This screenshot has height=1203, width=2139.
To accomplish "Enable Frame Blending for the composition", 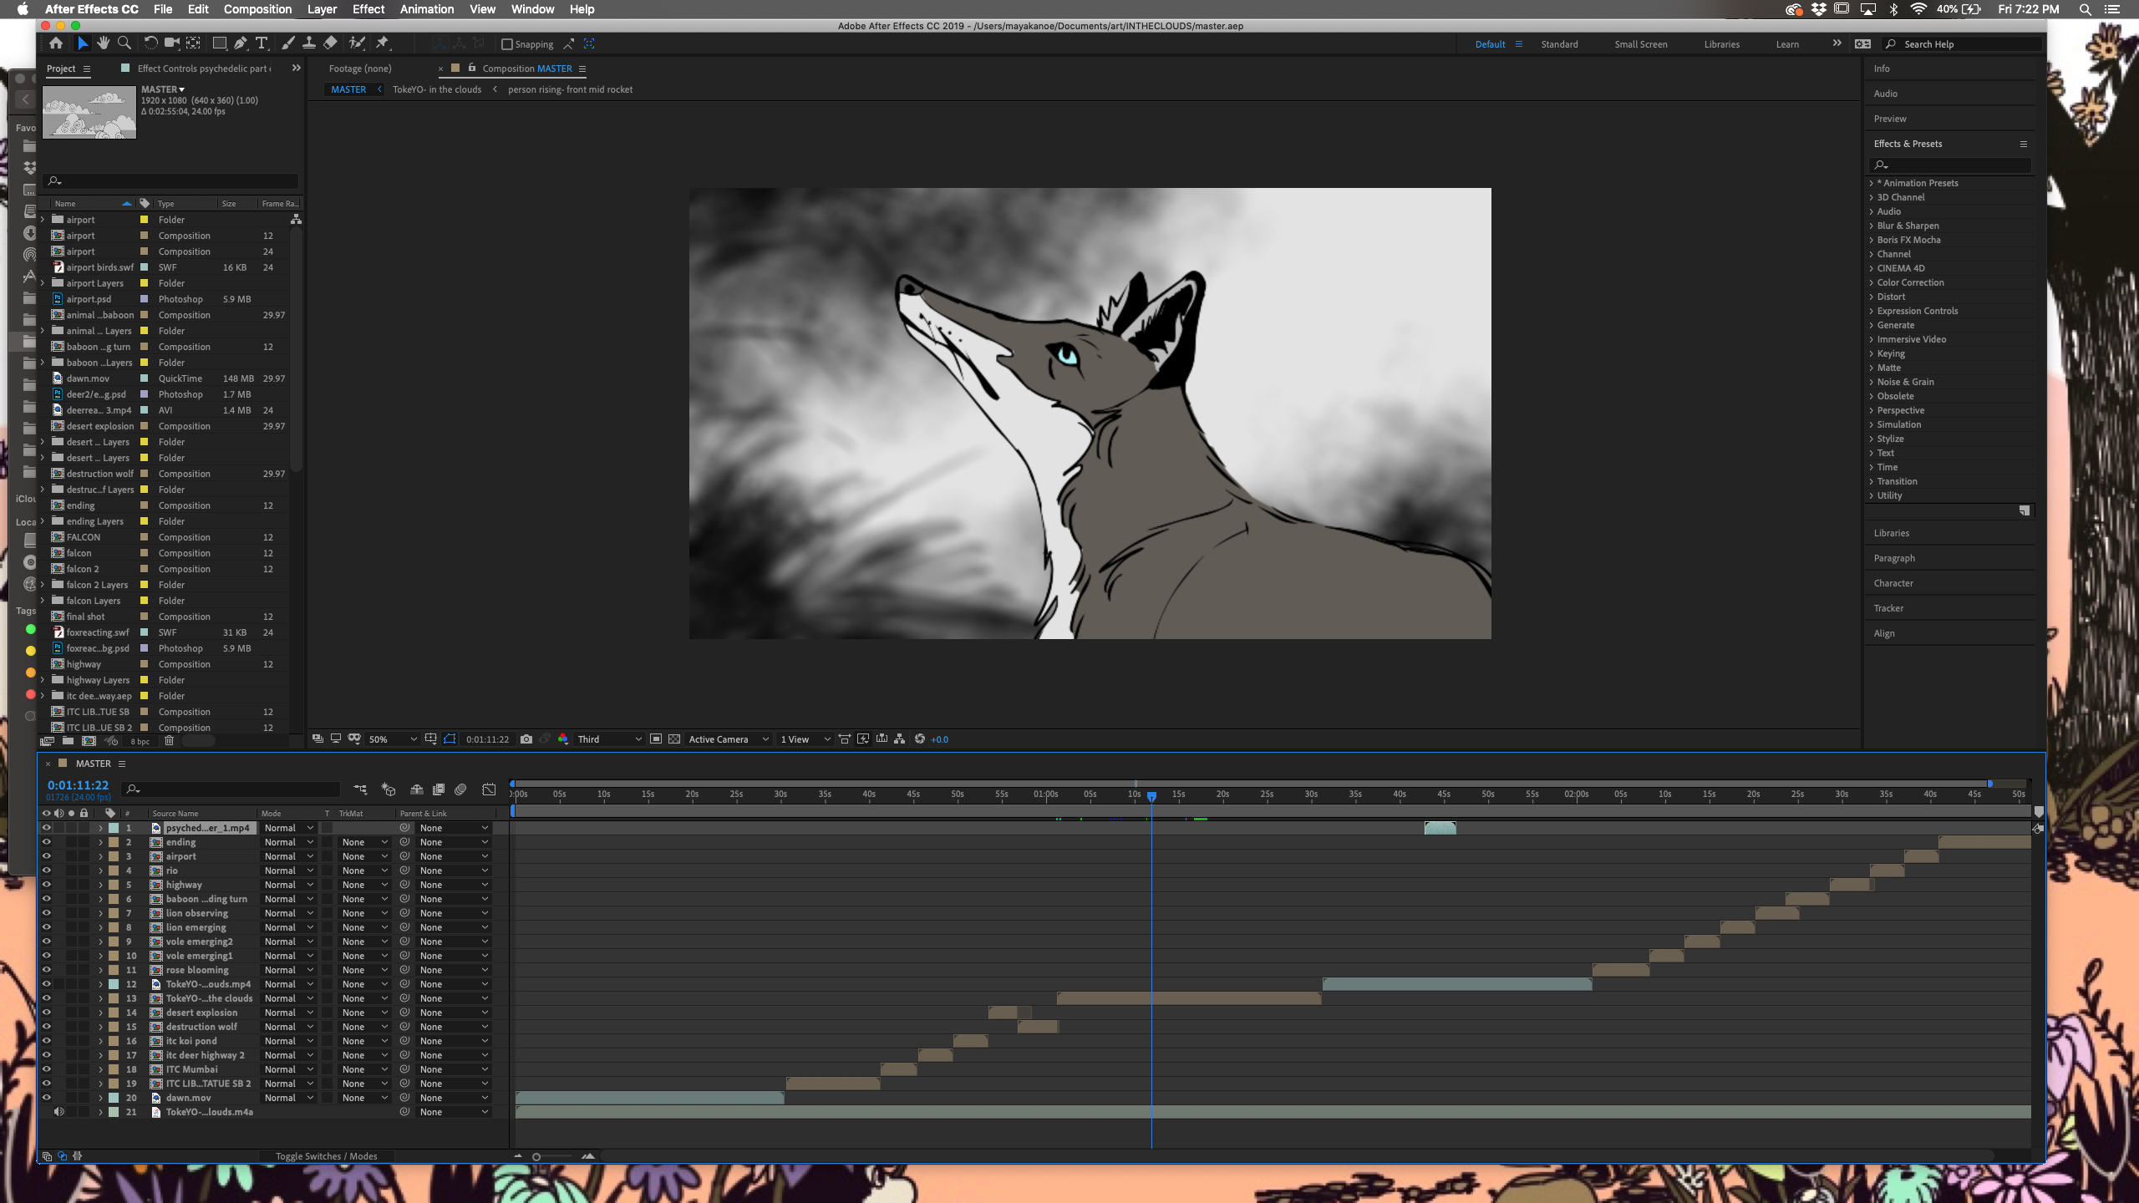I will (x=439, y=789).
